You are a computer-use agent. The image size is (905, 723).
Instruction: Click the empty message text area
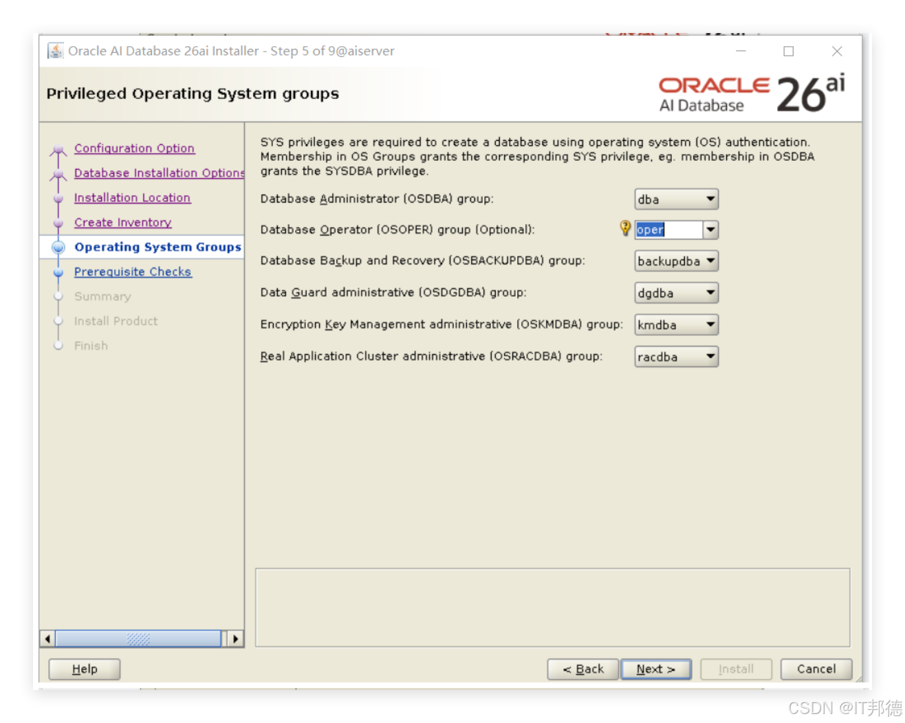coord(552,608)
